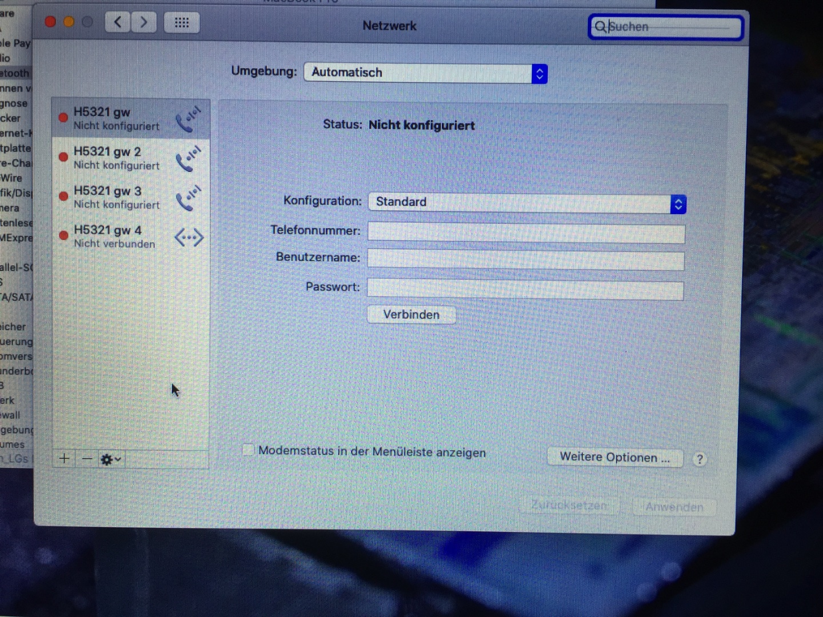Click the magnifying glass search icon
The height and width of the screenshot is (617, 823).
pos(600,26)
